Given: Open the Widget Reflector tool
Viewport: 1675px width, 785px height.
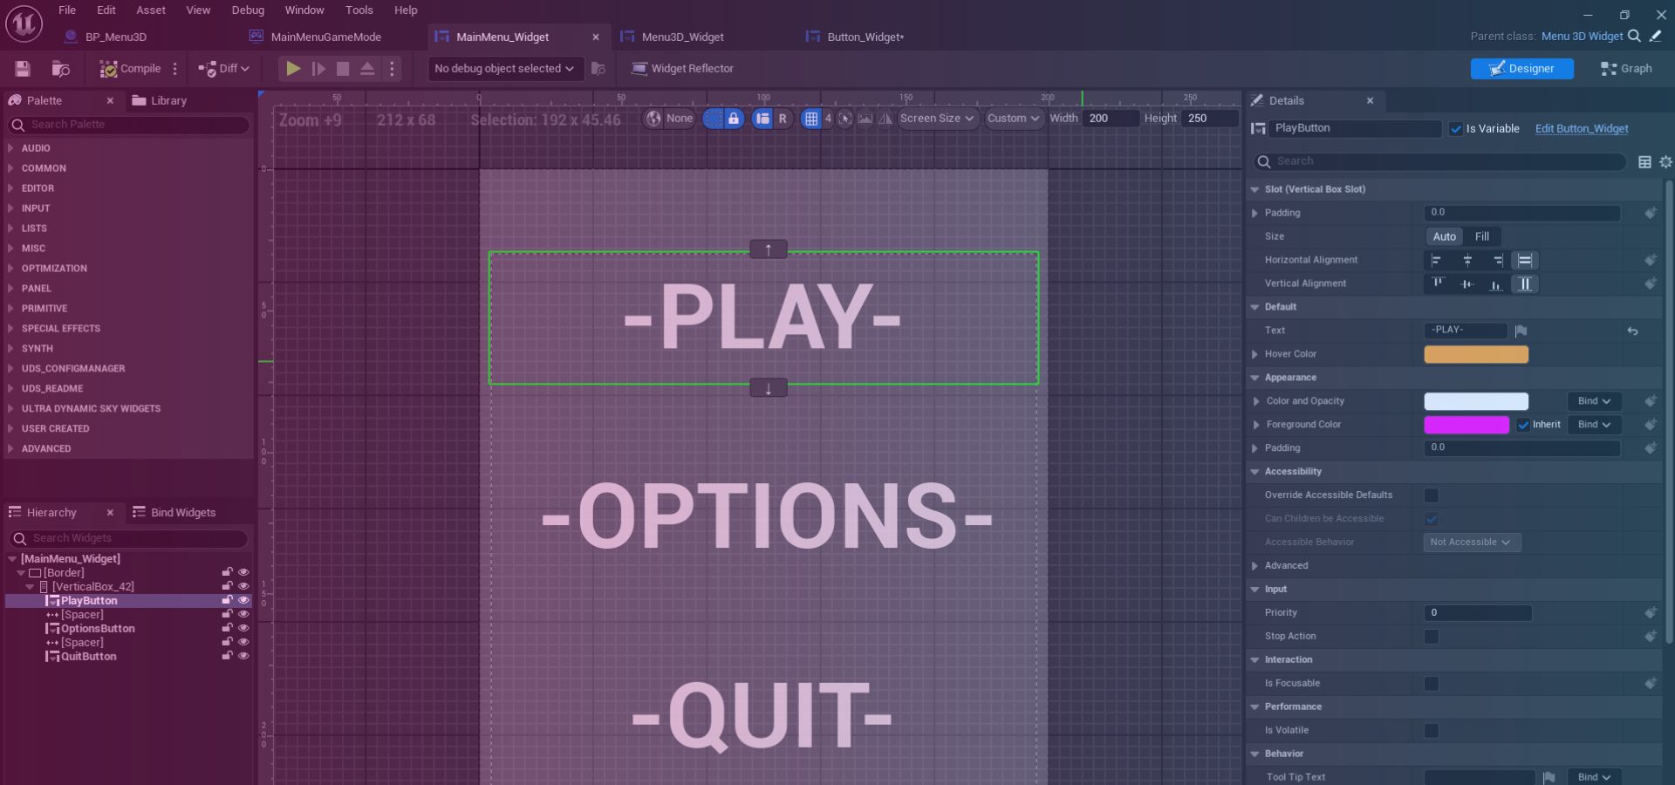Looking at the screenshot, I should pyautogui.click(x=683, y=69).
